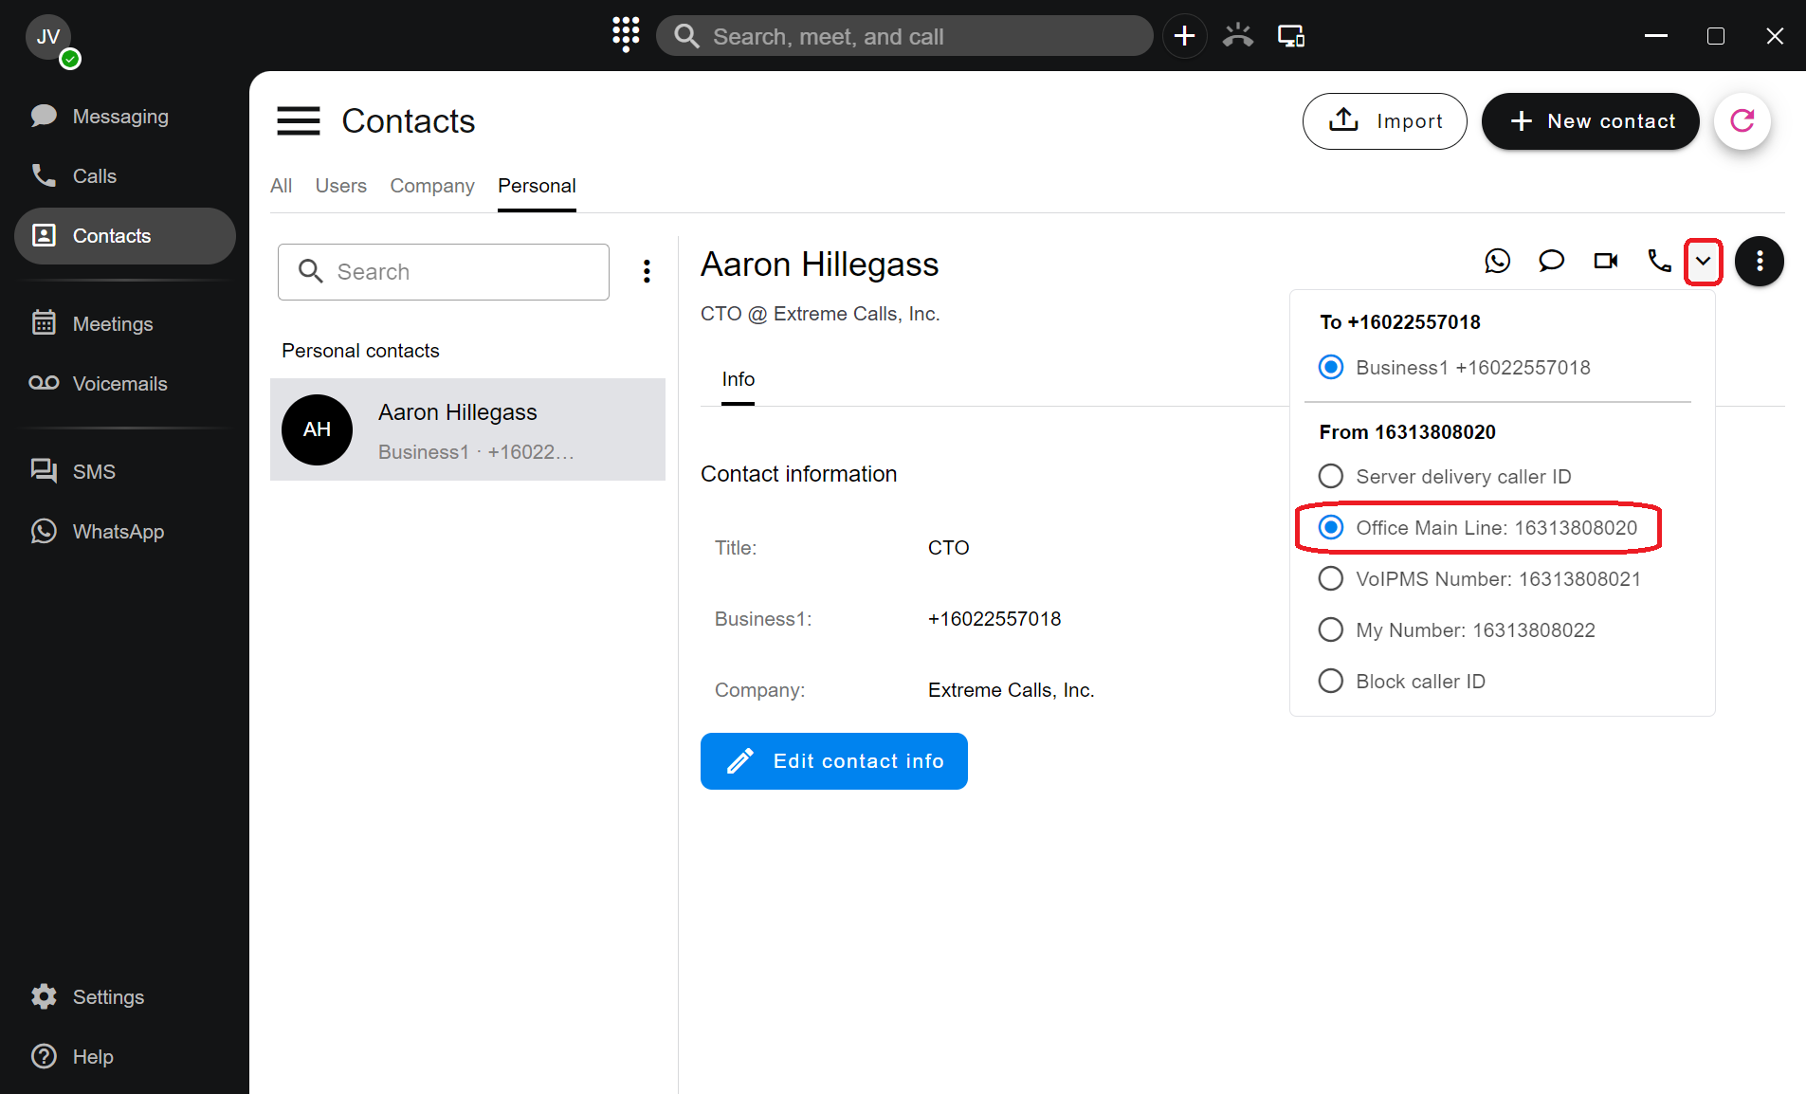Open the screen sharing icon in top bar
The width and height of the screenshot is (1806, 1094).
point(1290,36)
